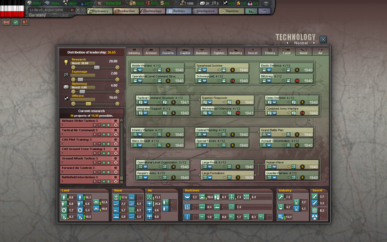Open the main menu button at the top bar's end
Image resolution: width=387 pixels, height=242 pixels.
(266, 4)
